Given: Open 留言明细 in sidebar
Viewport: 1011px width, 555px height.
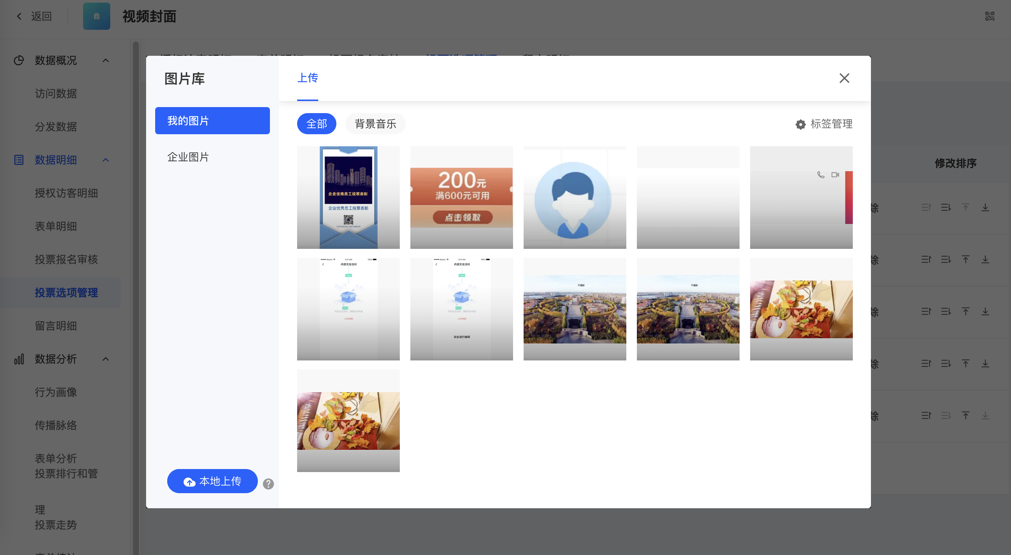Looking at the screenshot, I should click(x=56, y=326).
